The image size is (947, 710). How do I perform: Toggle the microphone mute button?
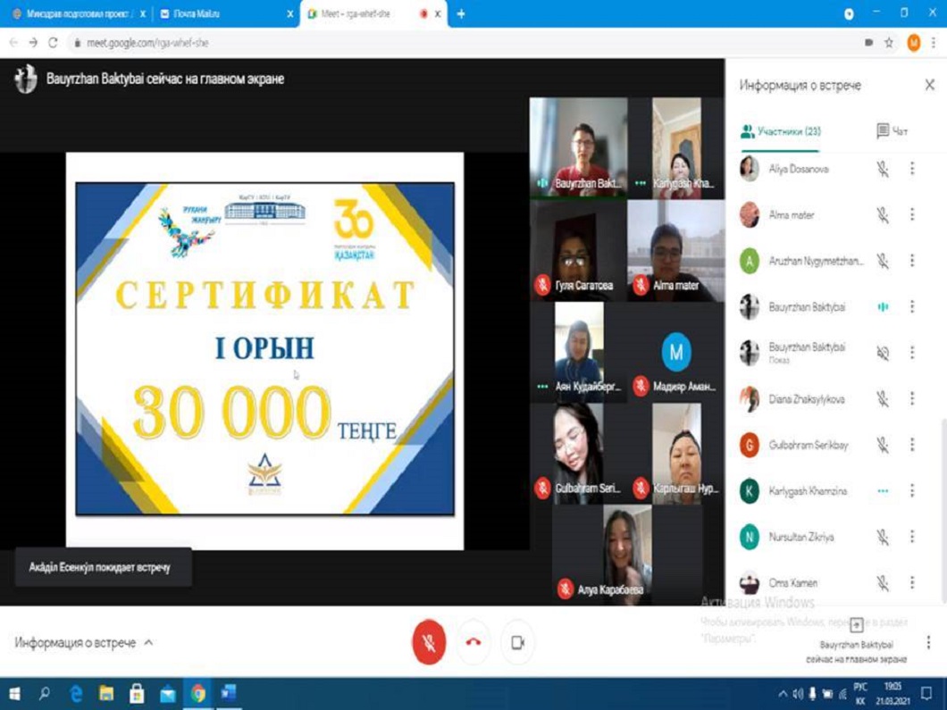[x=429, y=642]
